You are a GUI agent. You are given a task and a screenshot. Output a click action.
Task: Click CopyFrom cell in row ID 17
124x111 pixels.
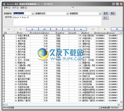coord(62,76)
